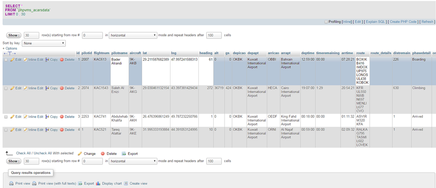This screenshot has height=188, width=436.
Task: Sort by flightnum column header
Action: pyautogui.click(x=101, y=53)
